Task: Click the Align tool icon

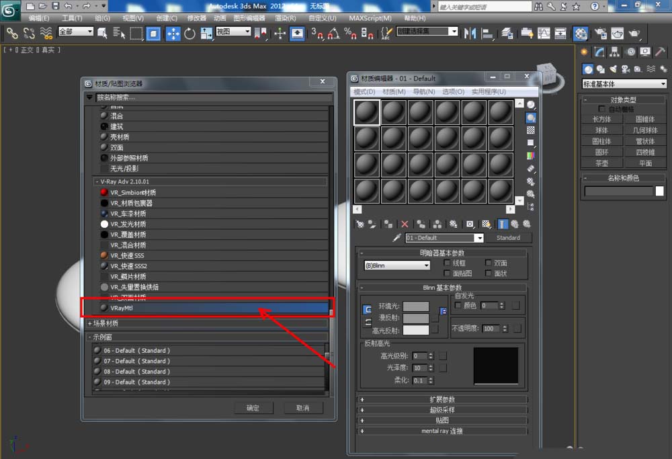Action: pyautogui.click(x=487, y=34)
